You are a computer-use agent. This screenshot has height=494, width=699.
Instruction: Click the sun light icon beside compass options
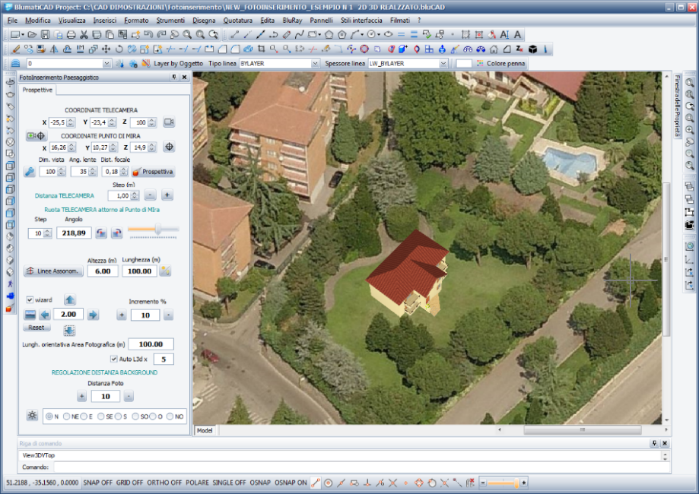(32, 416)
